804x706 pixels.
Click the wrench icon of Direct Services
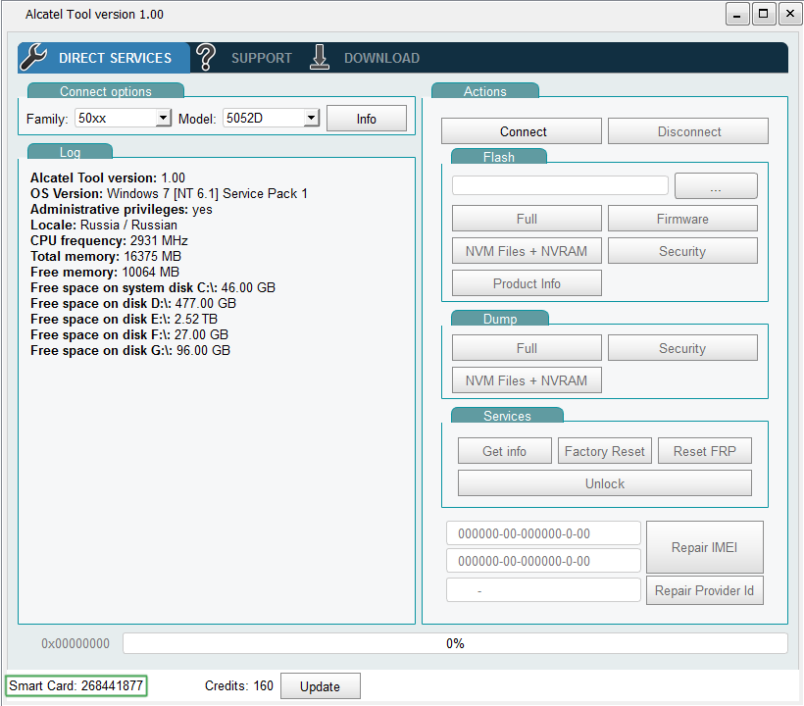[33, 57]
